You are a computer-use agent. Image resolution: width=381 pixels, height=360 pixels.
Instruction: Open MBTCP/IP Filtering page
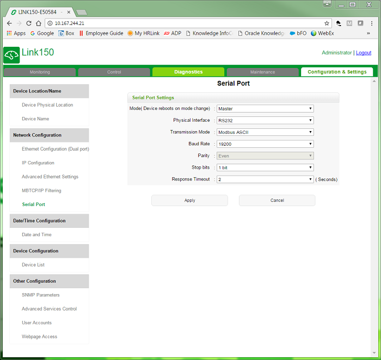pos(41,190)
